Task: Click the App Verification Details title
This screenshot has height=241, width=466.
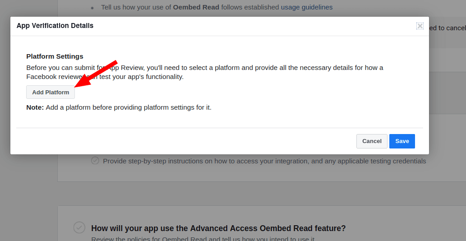Action: (55, 26)
